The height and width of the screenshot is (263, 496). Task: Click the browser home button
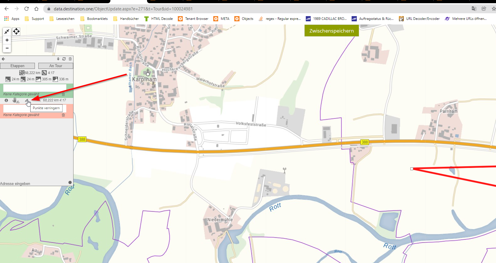pos(36,9)
